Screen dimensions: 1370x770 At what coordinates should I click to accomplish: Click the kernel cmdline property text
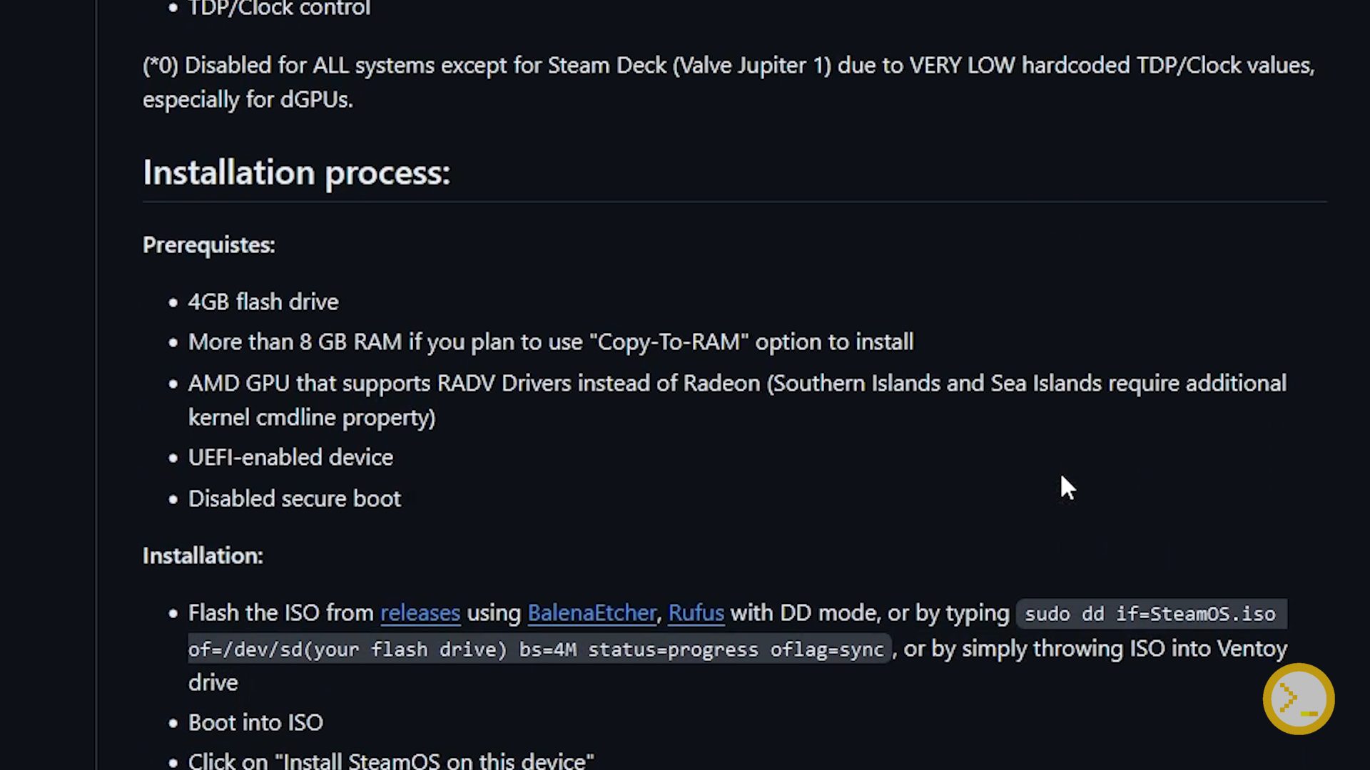311,418
